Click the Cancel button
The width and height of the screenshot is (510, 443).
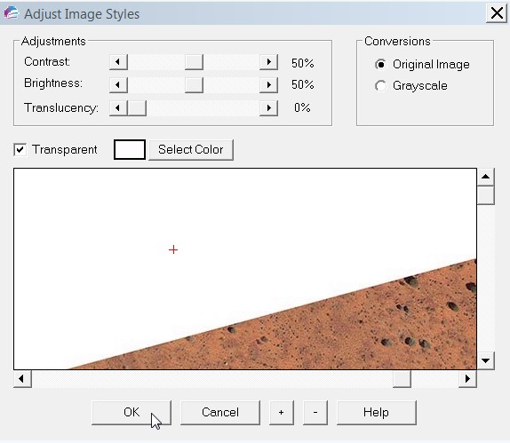click(220, 413)
